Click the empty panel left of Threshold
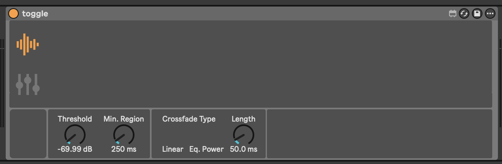This screenshot has height=164, width=502. click(28, 134)
